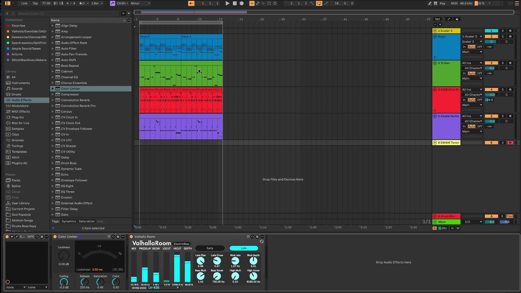Toggle Color Limiter device activator
Screen dimensions: 521x293
coord(55,236)
